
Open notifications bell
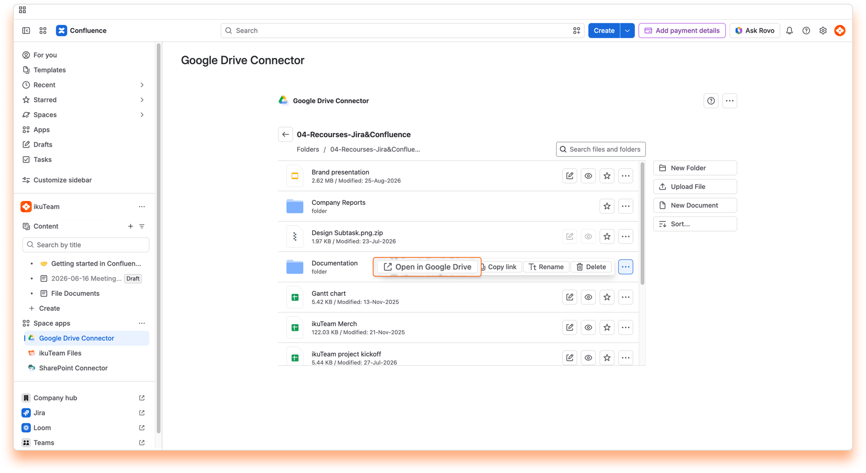(x=789, y=30)
